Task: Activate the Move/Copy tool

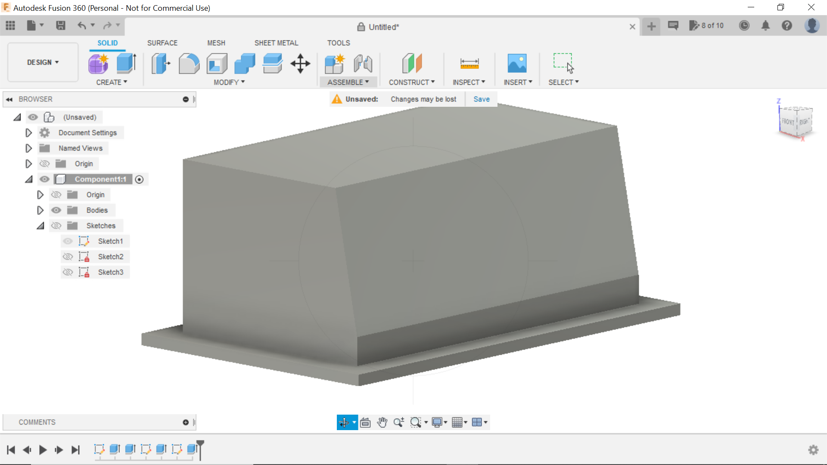Action: (300, 64)
